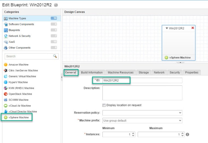The width and height of the screenshot is (208, 143).
Task: Enable Display location on request checkbox
Action: (104, 105)
